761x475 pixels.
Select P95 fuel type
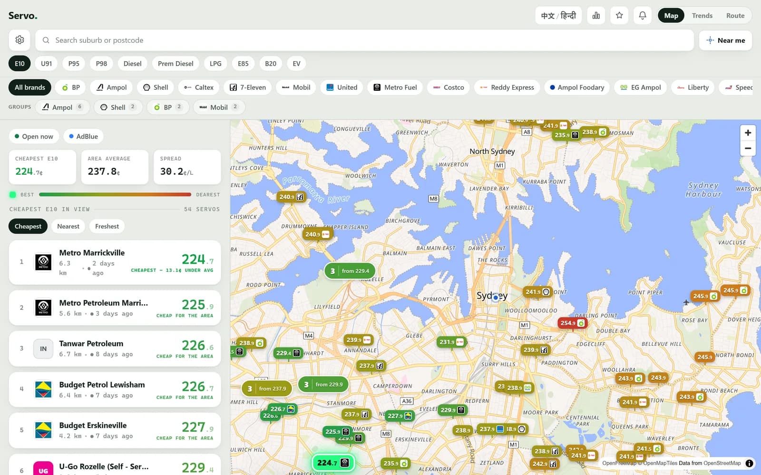[x=74, y=64]
